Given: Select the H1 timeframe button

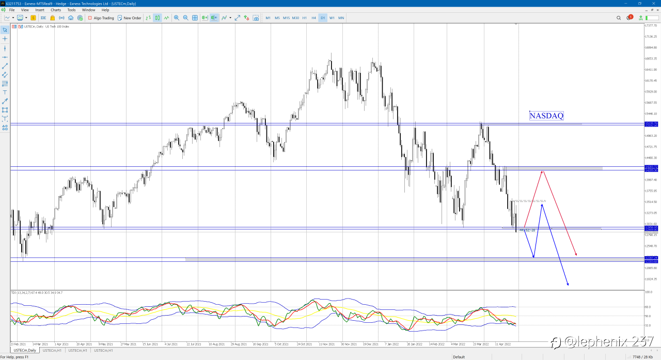Looking at the screenshot, I should pos(304,18).
